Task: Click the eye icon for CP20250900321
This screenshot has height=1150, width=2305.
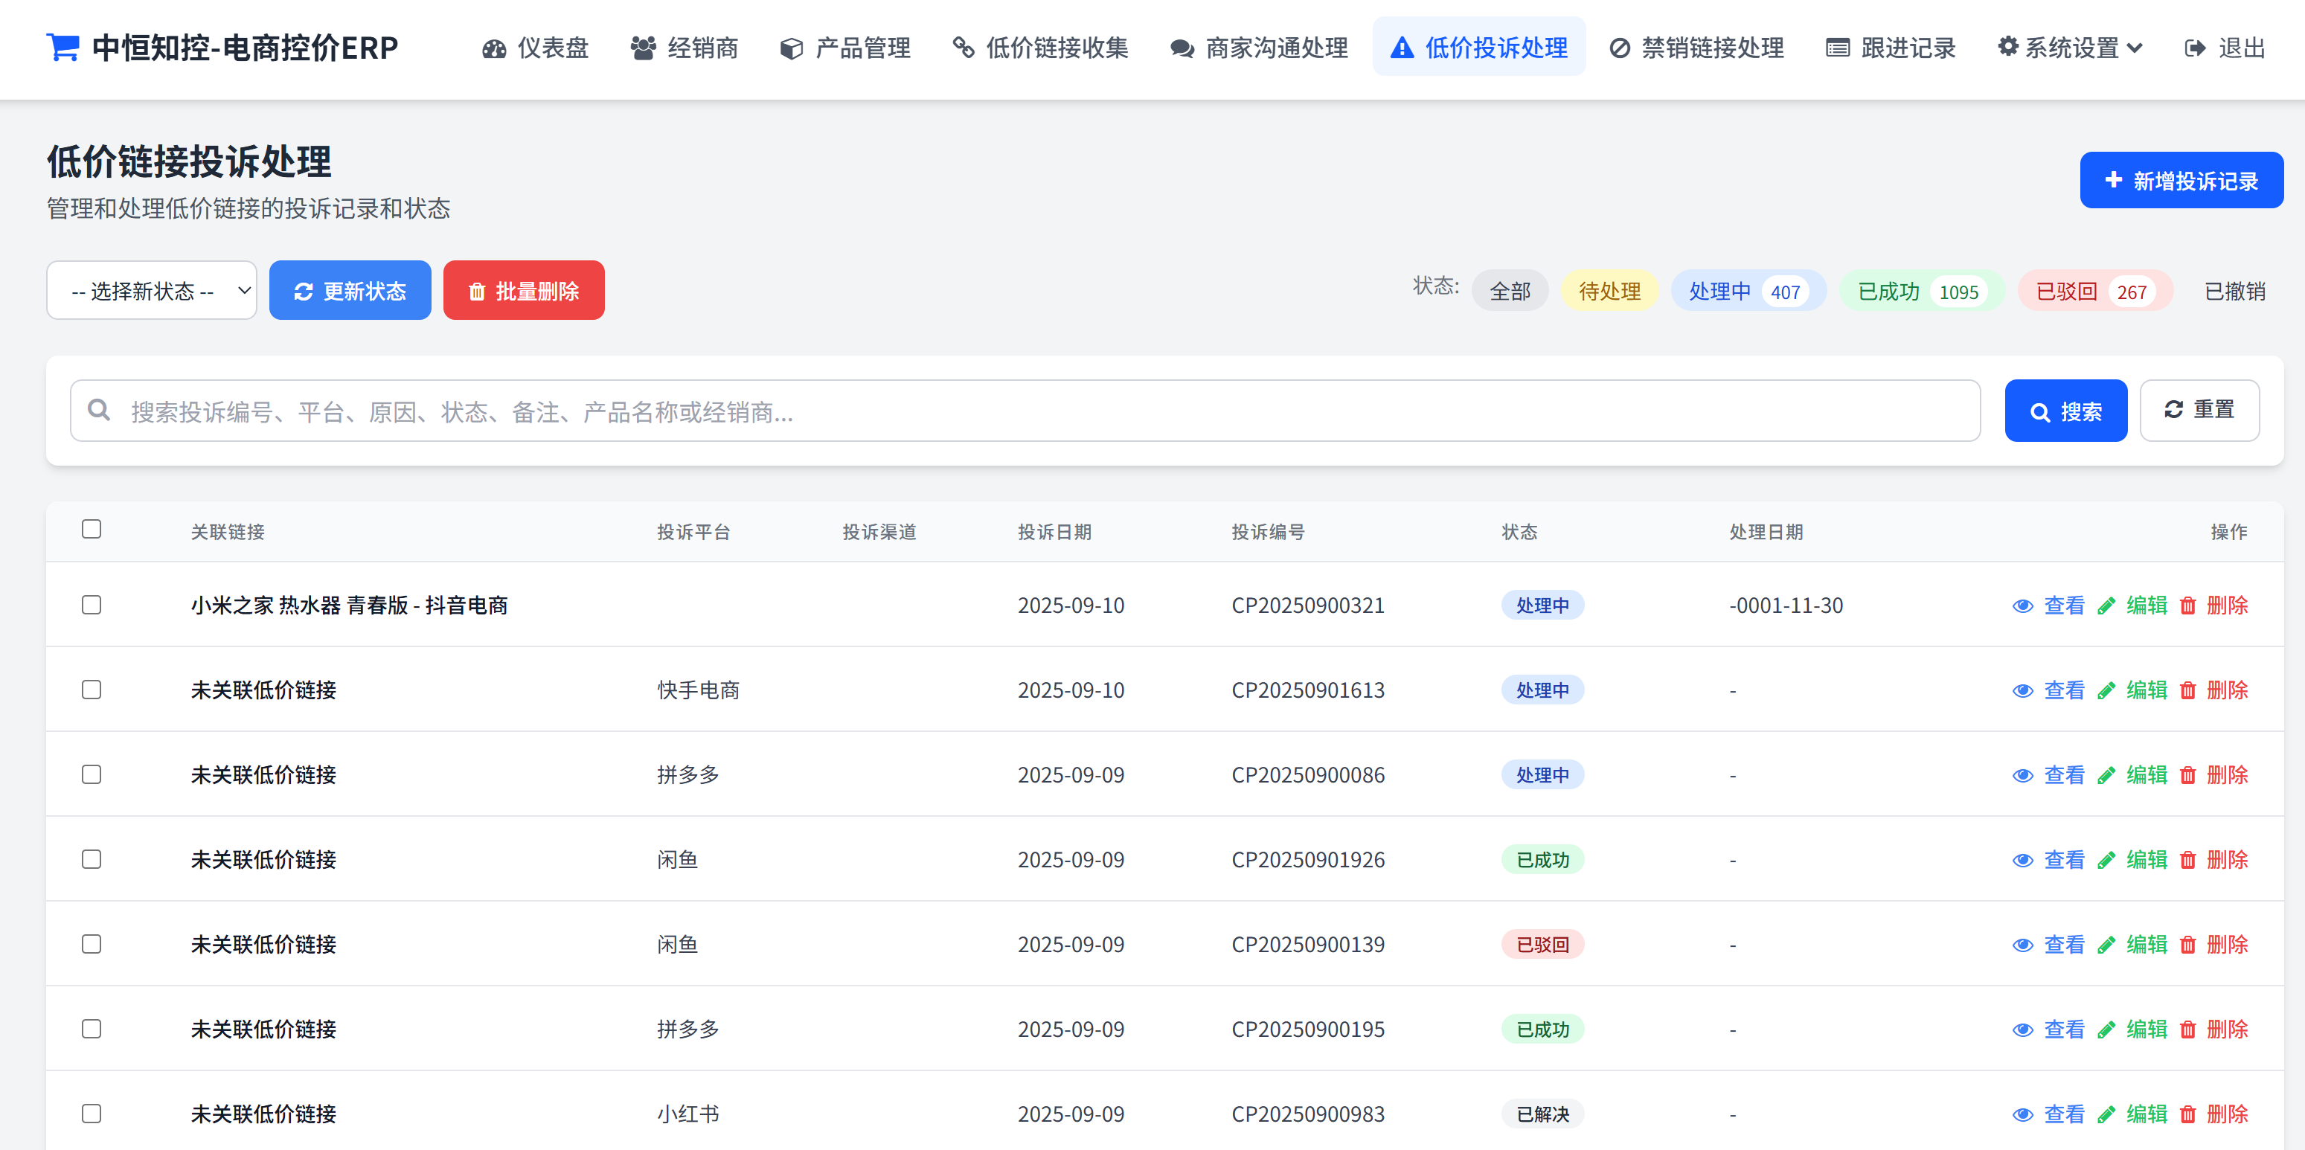Action: pyautogui.click(x=2022, y=605)
